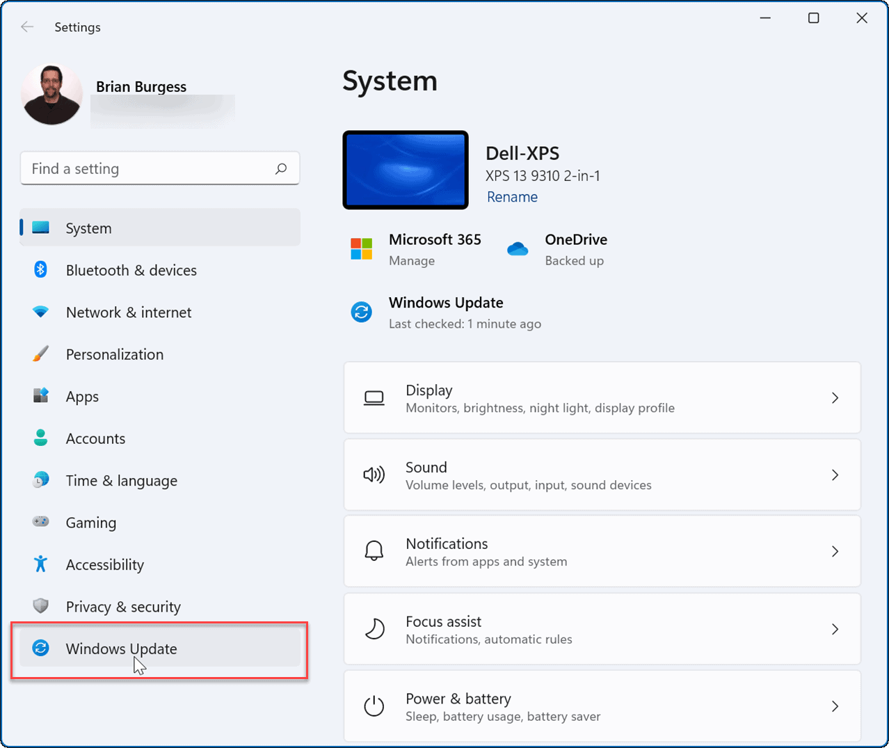Click the Rename link for Dell-XPS

[512, 197]
